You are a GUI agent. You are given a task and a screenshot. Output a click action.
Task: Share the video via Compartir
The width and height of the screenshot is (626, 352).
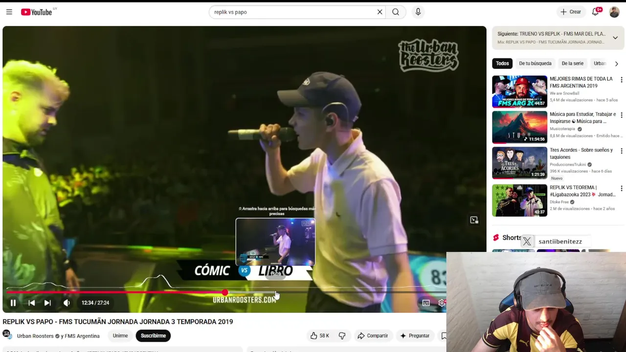pyautogui.click(x=373, y=336)
